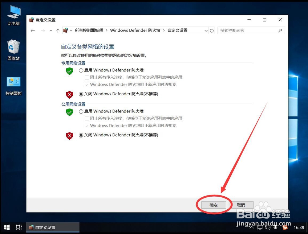Click the volume tray icon
The height and width of the screenshot is (234, 308).
(268, 228)
